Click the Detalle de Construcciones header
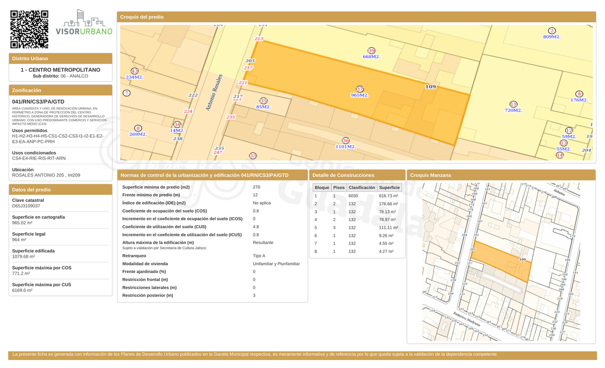 [x=357, y=175]
